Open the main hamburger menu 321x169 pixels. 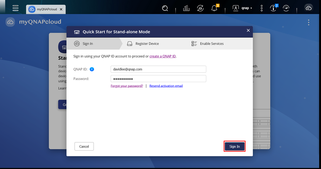coord(16,8)
